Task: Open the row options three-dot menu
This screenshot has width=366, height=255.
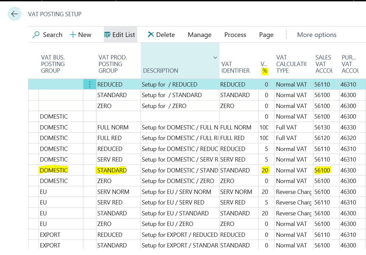Action: tap(90, 85)
